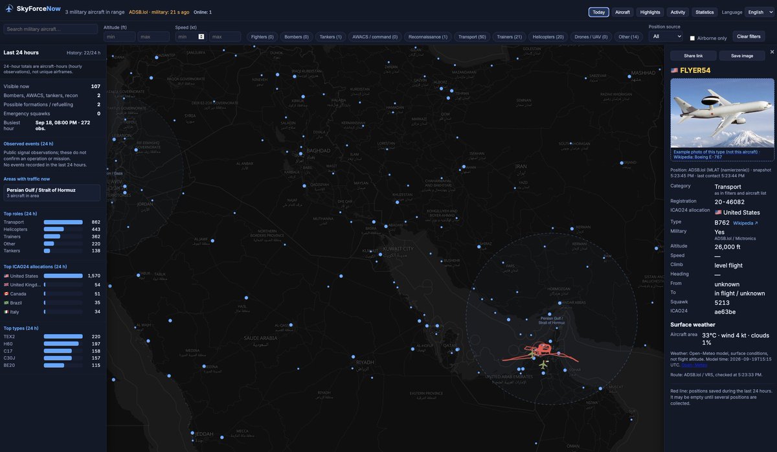The height and width of the screenshot is (452, 777).
Task: Switch to the Today tab
Action: point(599,12)
